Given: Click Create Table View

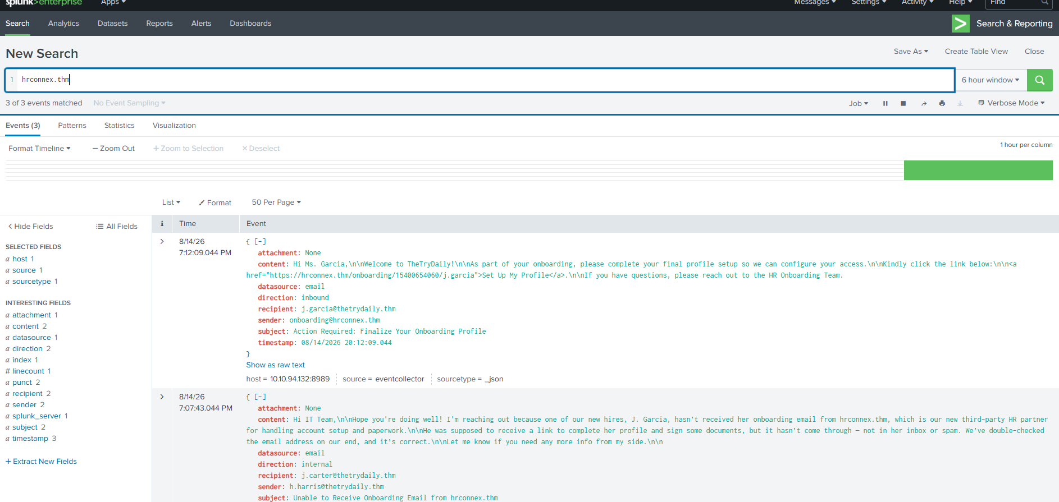Looking at the screenshot, I should click(x=976, y=51).
